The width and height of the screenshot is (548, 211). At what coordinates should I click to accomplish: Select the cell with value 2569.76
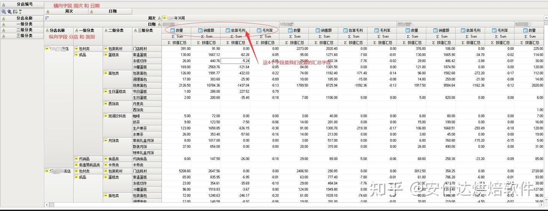click(206, 67)
